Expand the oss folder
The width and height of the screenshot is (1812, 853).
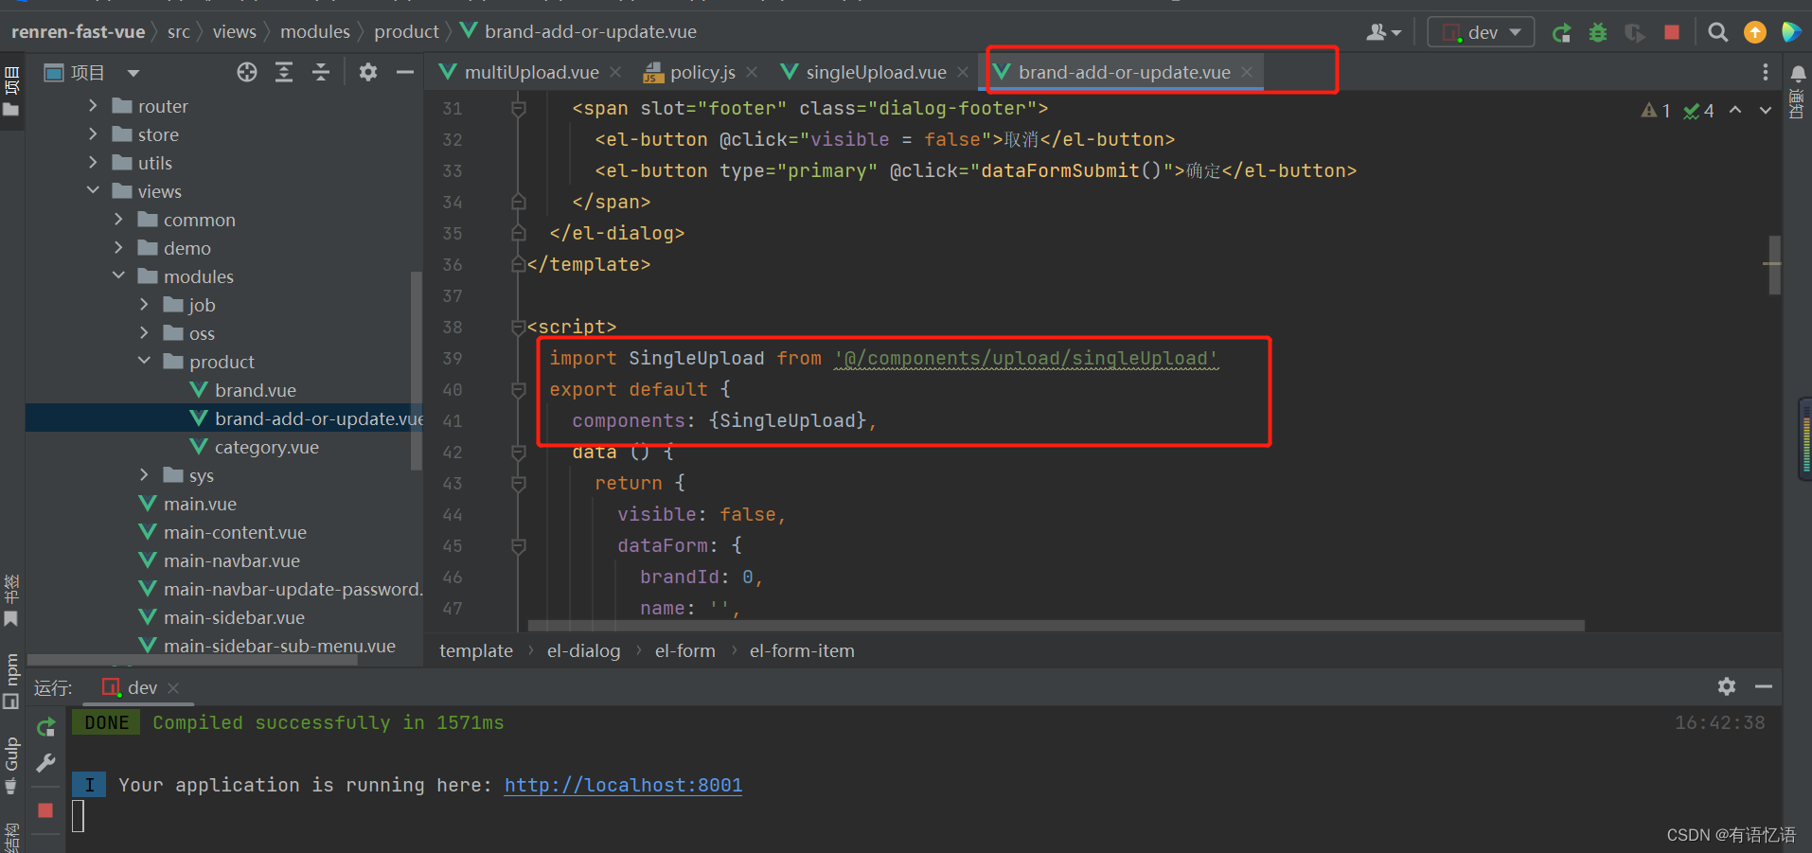pyautogui.click(x=144, y=332)
